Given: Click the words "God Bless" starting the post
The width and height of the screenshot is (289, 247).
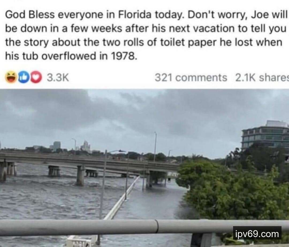Looking at the screenshot, I should [x=30, y=14].
